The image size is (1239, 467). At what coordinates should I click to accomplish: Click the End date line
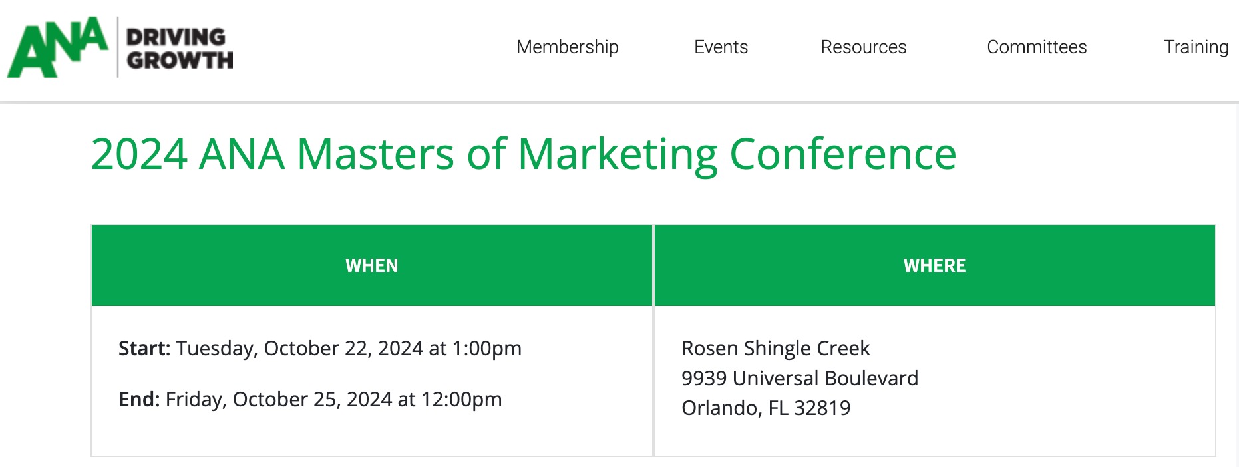click(311, 399)
